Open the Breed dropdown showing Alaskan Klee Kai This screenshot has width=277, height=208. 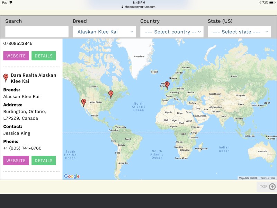(x=104, y=32)
